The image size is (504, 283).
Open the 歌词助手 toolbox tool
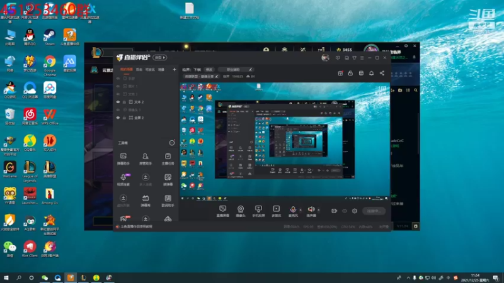point(168,201)
